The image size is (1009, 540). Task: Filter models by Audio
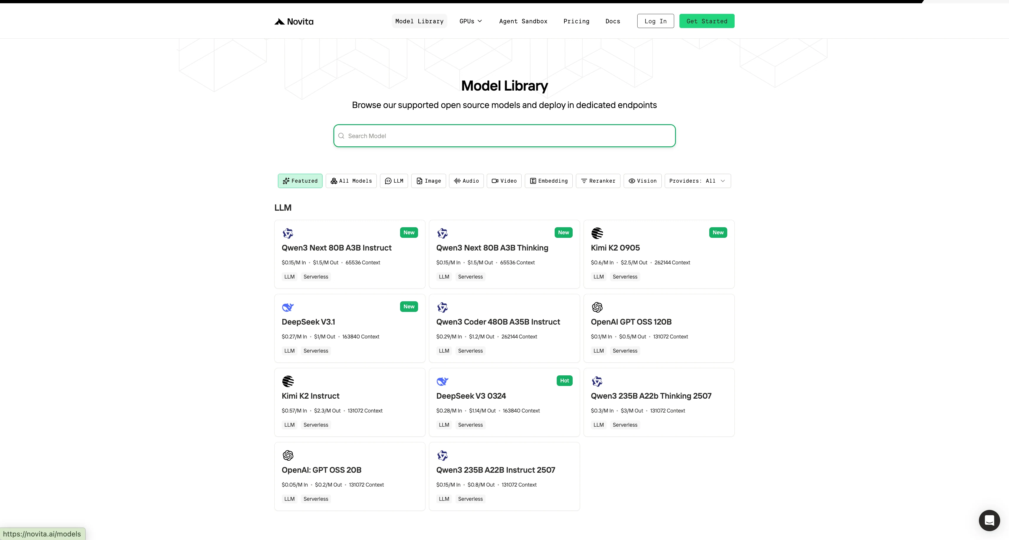466,181
